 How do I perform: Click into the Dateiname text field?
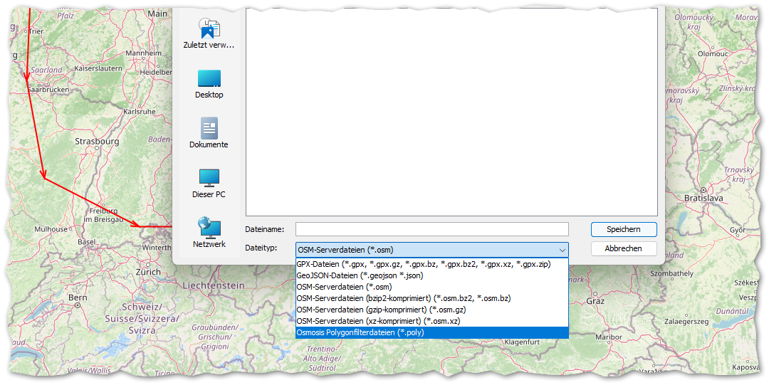click(431, 229)
